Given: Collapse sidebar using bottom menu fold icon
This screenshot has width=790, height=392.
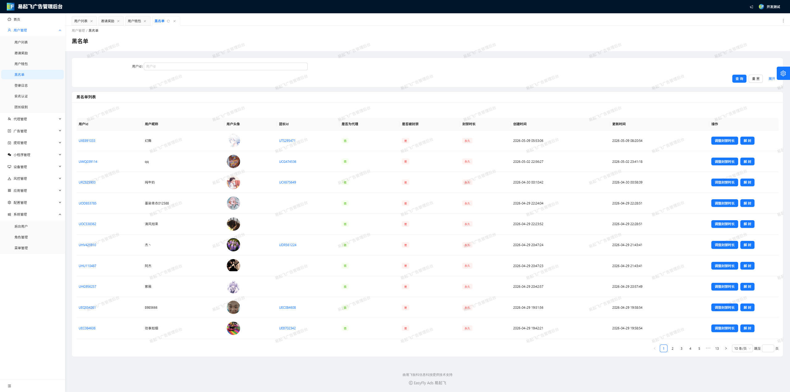Looking at the screenshot, I should pyautogui.click(x=9, y=386).
